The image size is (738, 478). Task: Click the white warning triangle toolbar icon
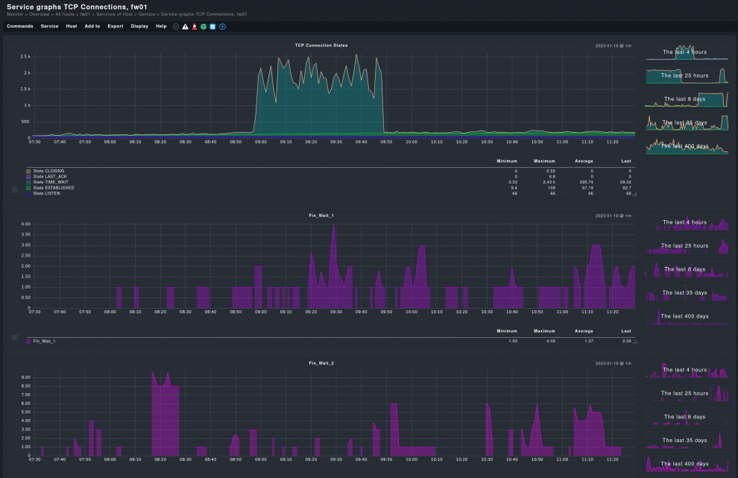tap(186, 26)
